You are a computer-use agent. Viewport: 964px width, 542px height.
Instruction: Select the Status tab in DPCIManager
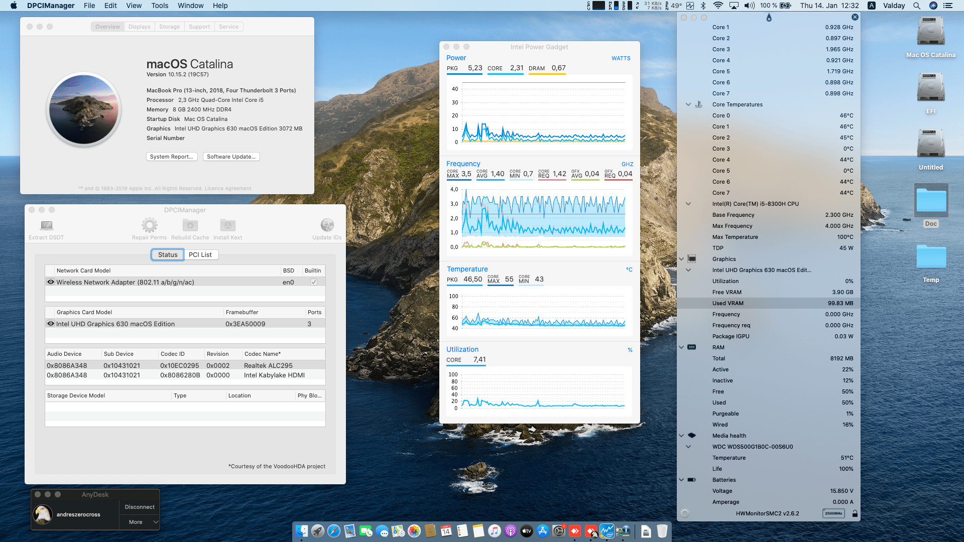point(168,254)
